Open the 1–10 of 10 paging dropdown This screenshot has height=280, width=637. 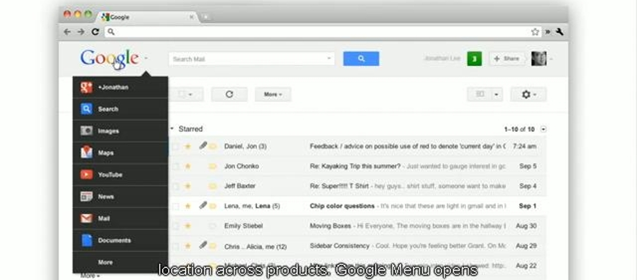[544, 129]
